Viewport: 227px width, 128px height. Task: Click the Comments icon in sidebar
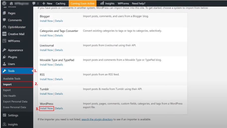point(4,20)
